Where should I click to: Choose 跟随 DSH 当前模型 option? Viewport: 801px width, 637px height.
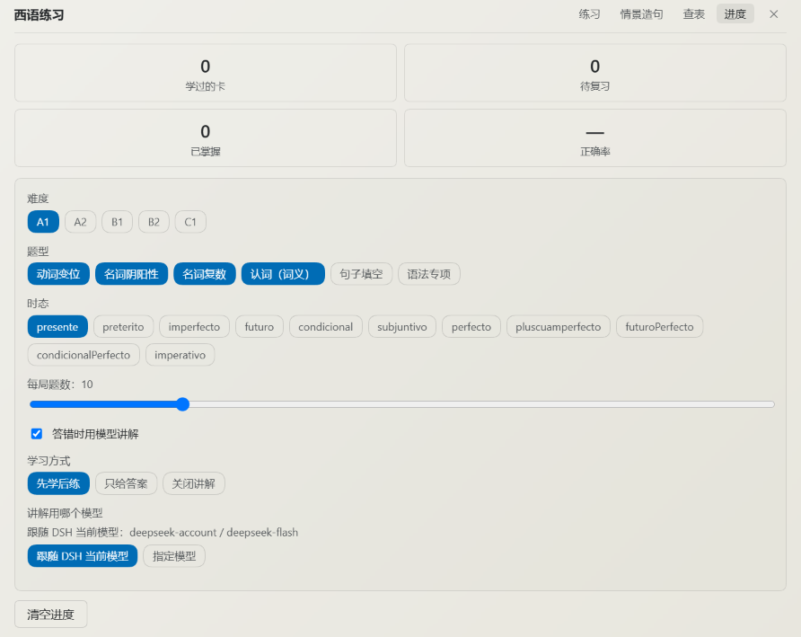pos(83,556)
